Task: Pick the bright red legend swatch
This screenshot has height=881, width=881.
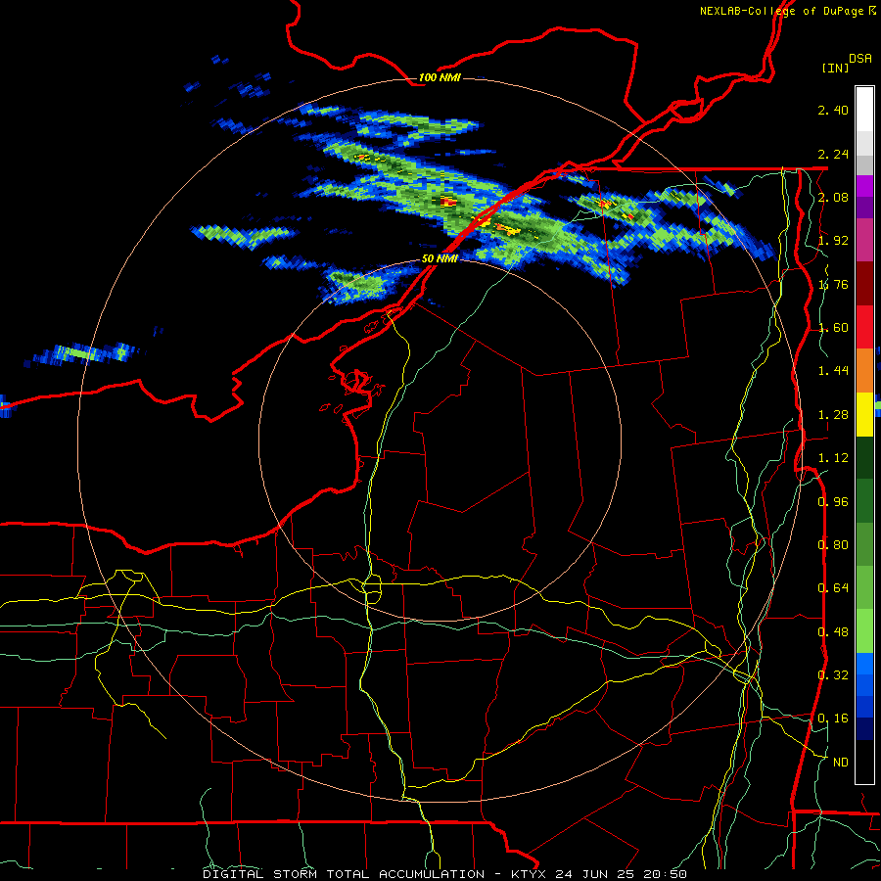Action: (864, 328)
